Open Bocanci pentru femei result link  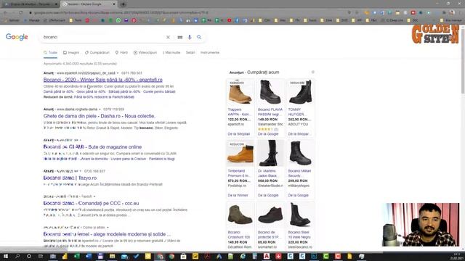(x=107, y=234)
